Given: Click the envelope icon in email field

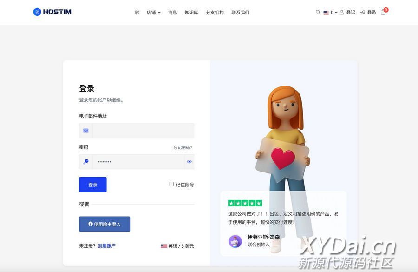Looking at the screenshot, I should pyautogui.click(x=86, y=131).
